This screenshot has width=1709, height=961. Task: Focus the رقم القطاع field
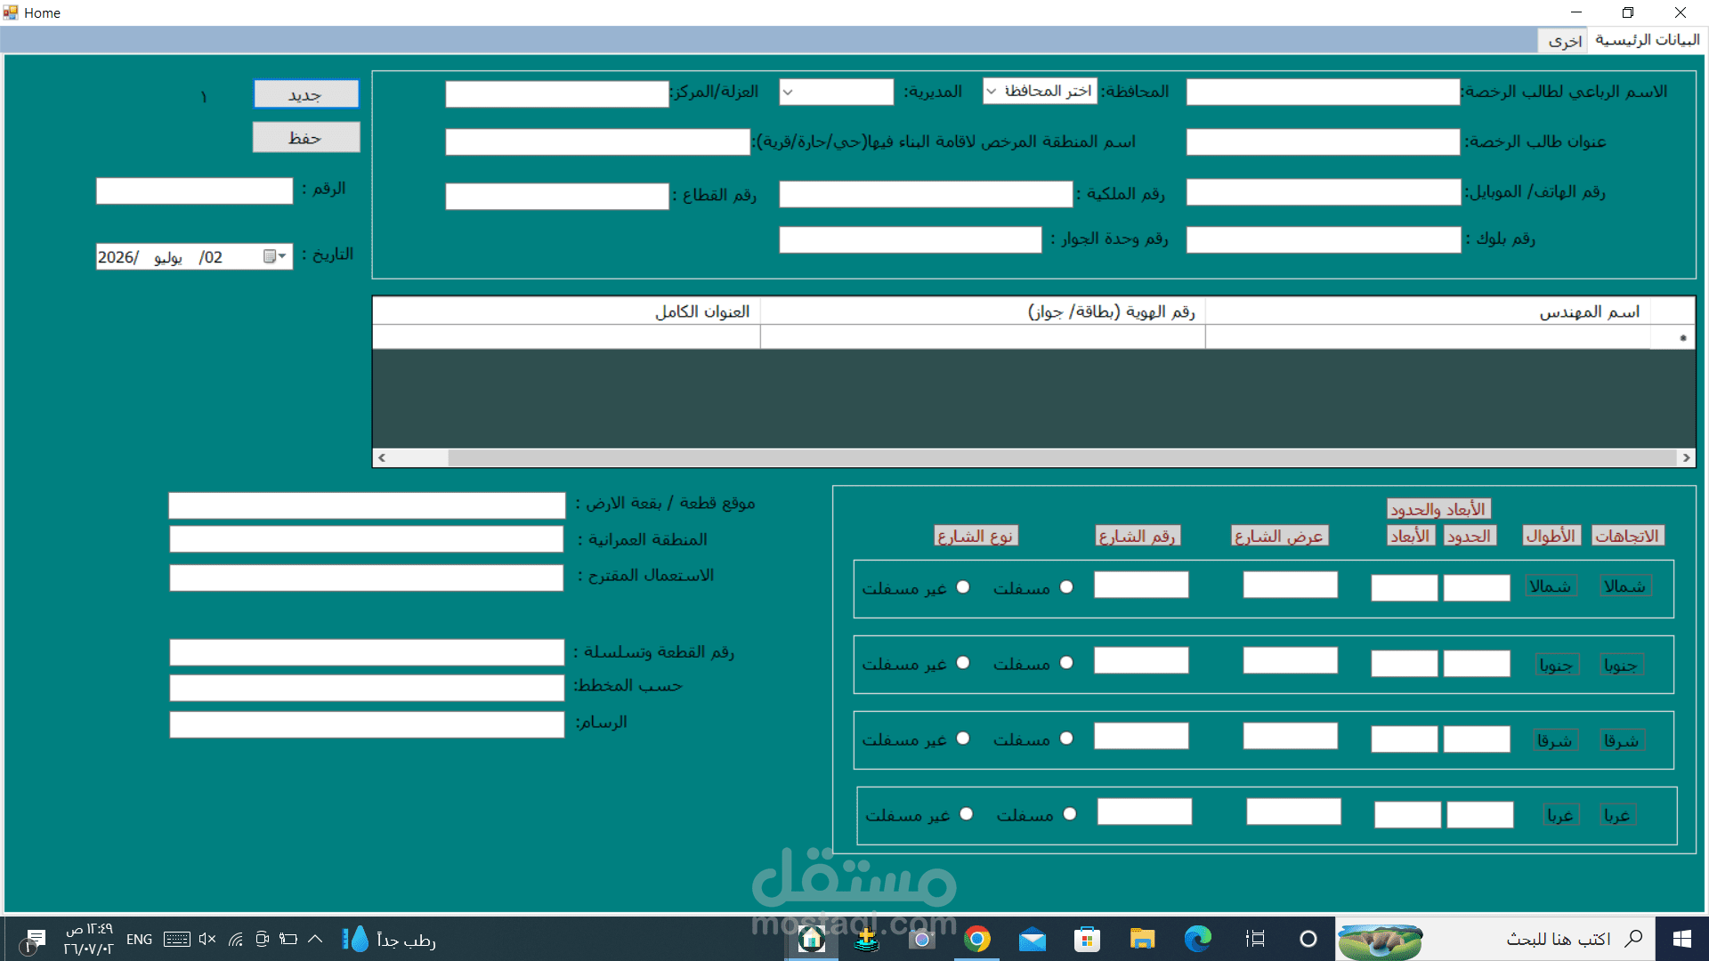click(557, 197)
